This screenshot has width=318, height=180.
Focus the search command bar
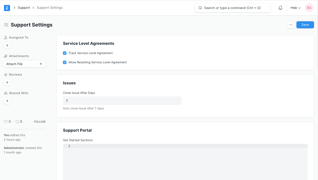tap(233, 8)
